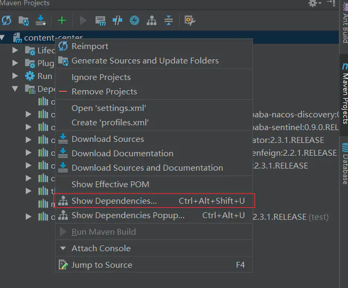Select the Maven Projects side tab
Viewport: 348px width, 288px height.
(344, 94)
